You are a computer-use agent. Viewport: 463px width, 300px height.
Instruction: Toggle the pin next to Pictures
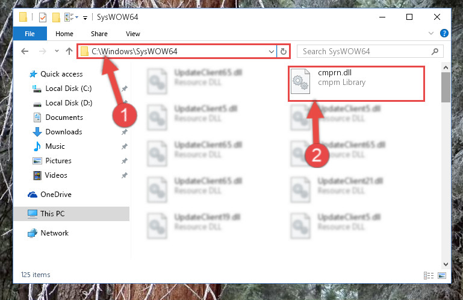point(124,161)
